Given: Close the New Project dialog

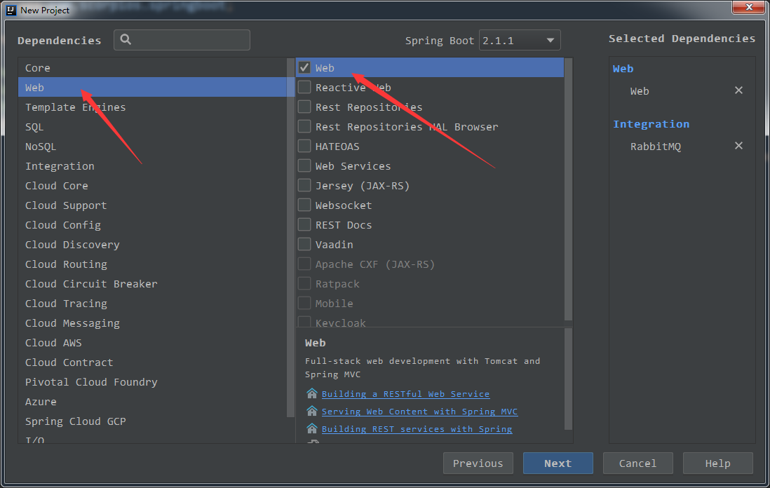Looking at the screenshot, I should [x=749, y=7].
